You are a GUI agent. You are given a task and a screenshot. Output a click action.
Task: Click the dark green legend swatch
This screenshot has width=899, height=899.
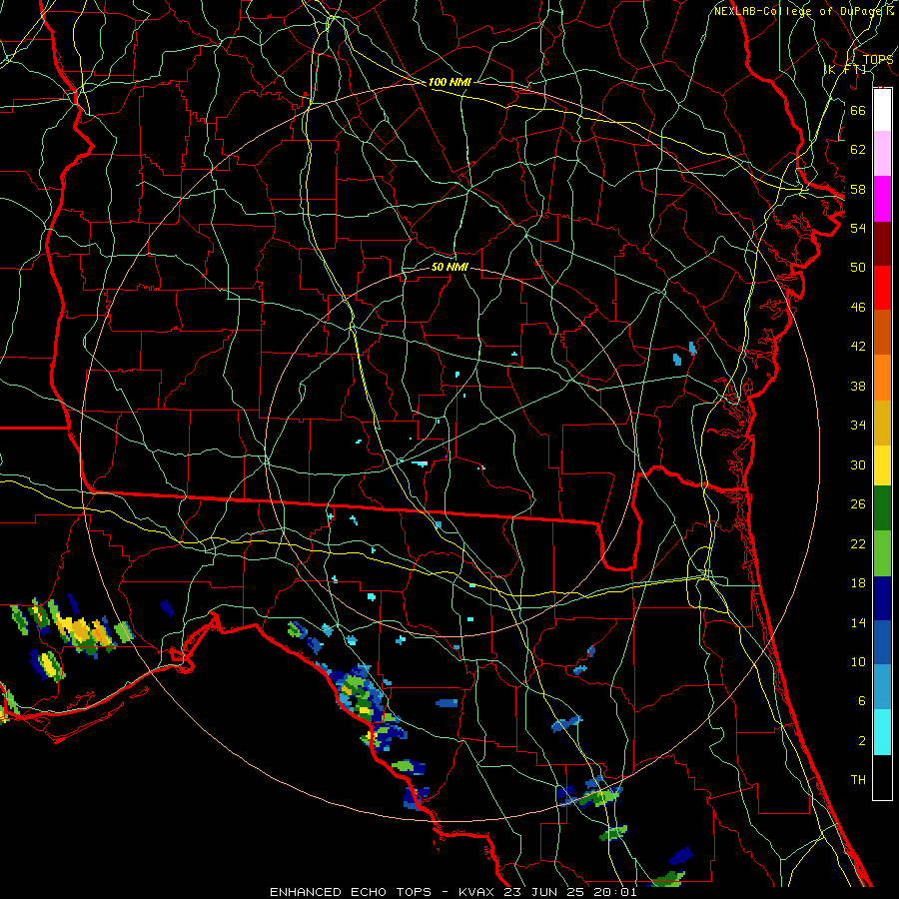882,508
